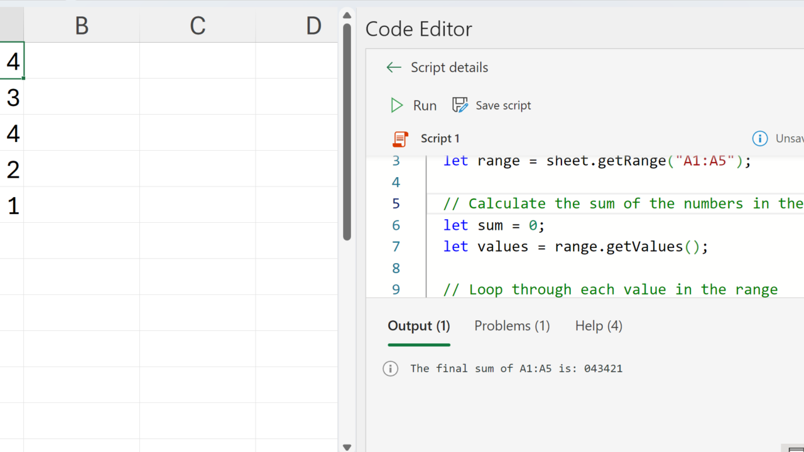Click the orange Script 1 file icon
The height and width of the screenshot is (452, 804).
[400, 139]
